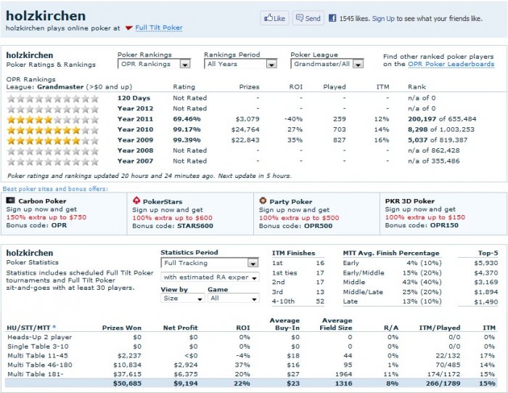Click the Heads-Up 2 player row label
Screen dimensions: 508x393
coord(39,337)
